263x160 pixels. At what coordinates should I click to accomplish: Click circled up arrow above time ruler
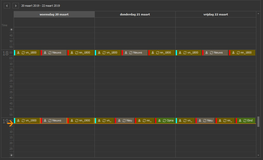point(11,30)
